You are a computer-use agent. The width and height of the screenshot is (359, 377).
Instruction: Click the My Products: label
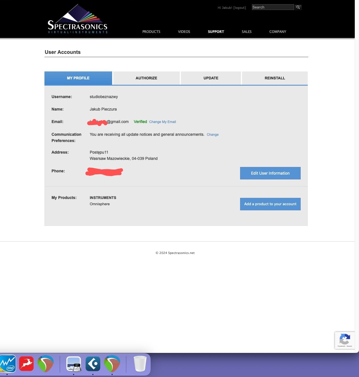click(x=64, y=198)
